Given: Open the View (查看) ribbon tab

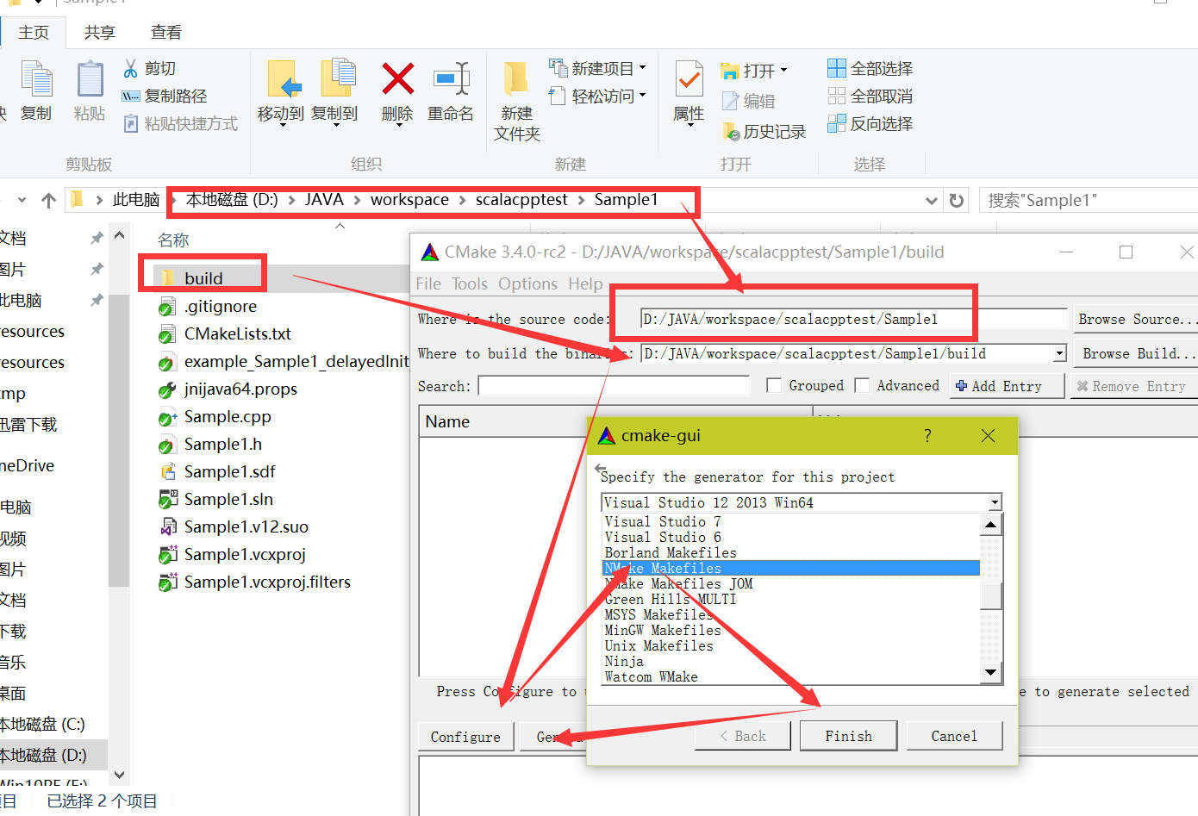Looking at the screenshot, I should (x=166, y=32).
